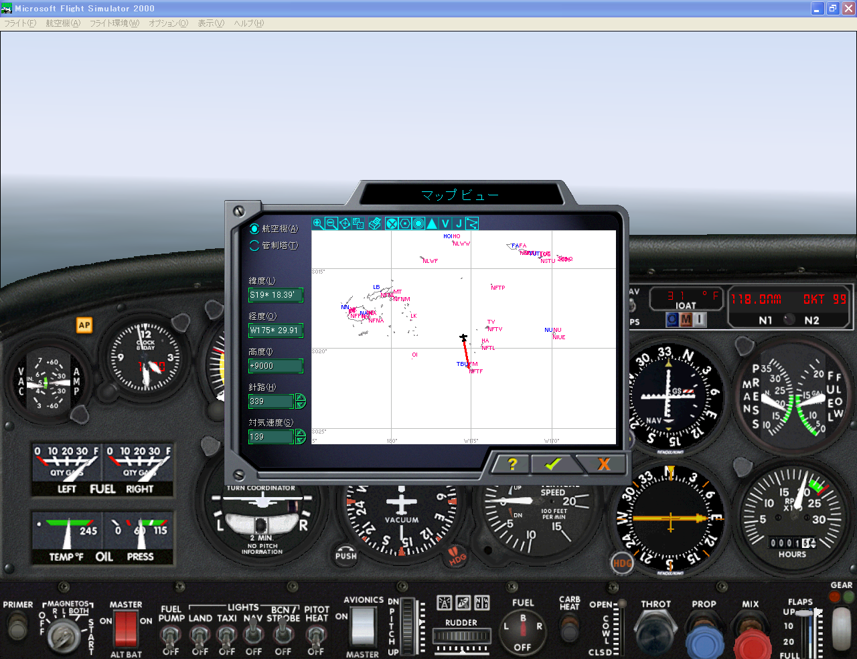The height and width of the screenshot is (659, 857).
Task: Toggle the AVIONICS MASTER switch
Action: 363,626
